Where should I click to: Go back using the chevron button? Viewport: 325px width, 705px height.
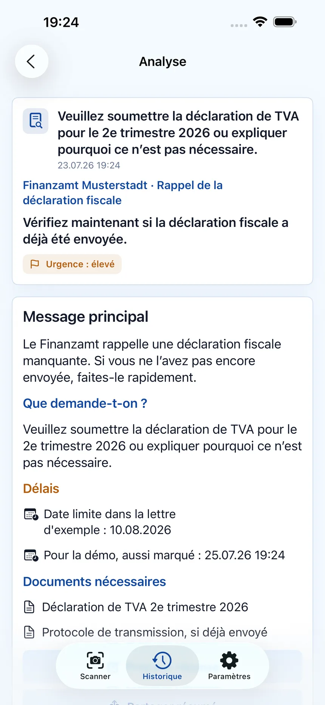[x=31, y=61]
